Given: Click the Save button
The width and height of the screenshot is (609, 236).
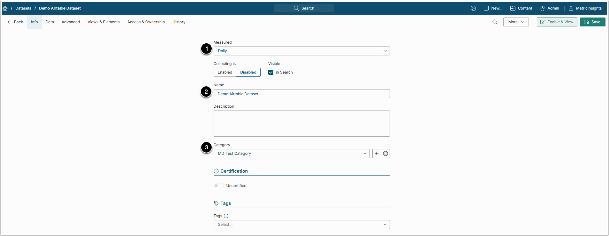Looking at the screenshot, I should pos(592,22).
